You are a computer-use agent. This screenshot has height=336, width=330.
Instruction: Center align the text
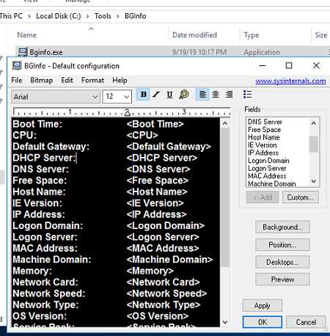click(216, 95)
